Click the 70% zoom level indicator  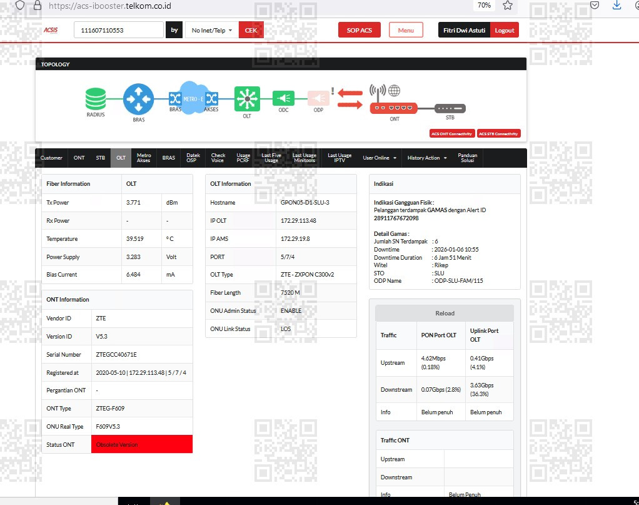point(484,5)
